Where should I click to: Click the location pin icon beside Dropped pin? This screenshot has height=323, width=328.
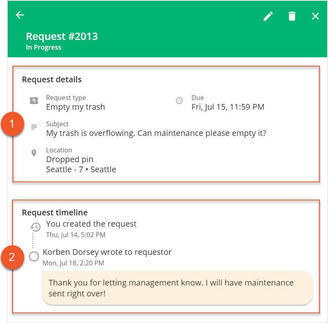pyautogui.click(x=34, y=153)
